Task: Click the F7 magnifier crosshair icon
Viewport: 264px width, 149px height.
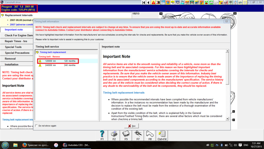Action: tap(138, 135)
